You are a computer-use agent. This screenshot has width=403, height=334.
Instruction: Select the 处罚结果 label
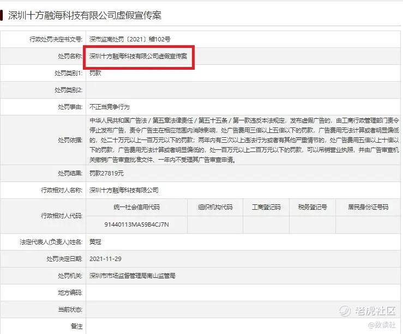click(x=70, y=173)
